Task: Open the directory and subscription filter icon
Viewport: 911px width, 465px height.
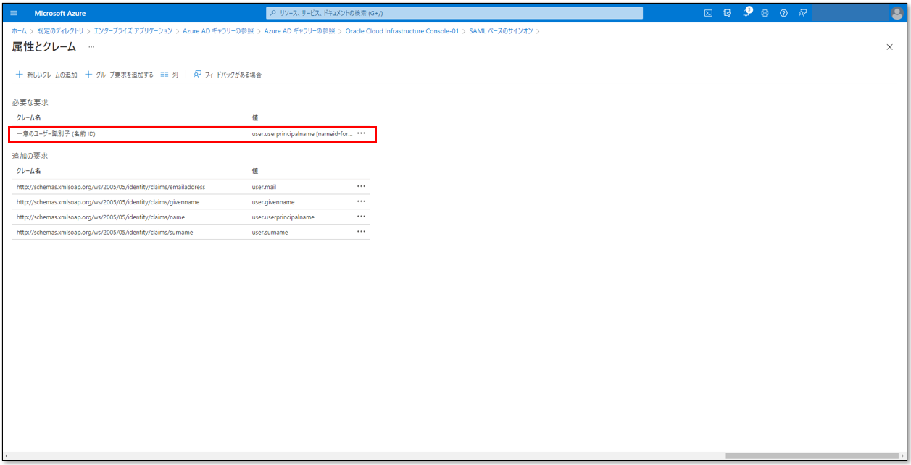Action: (x=727, y=13)
